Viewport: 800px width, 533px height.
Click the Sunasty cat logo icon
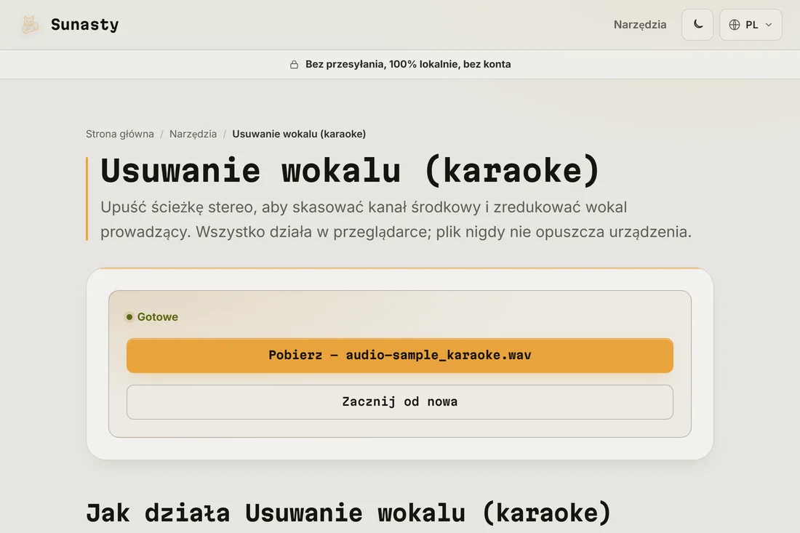(x=30, y=25)
